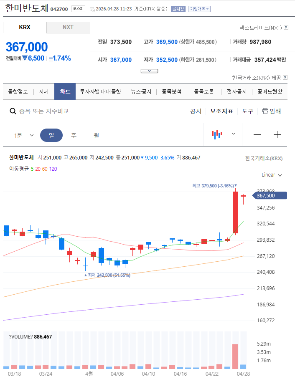
Task: Click the 367,500 current price marker
Action: [270, 195]
